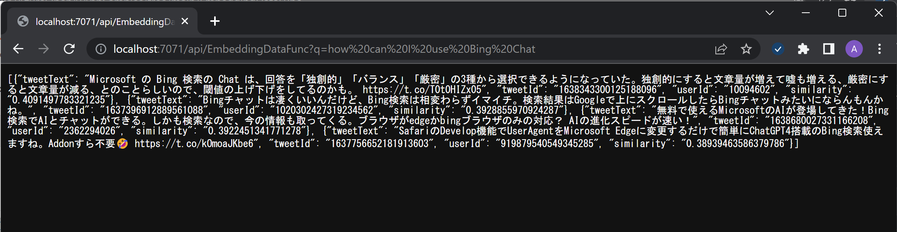This screenshot has width=897, height=232.
Task: Open a new tab with plus button
Action: coord(215,21)
